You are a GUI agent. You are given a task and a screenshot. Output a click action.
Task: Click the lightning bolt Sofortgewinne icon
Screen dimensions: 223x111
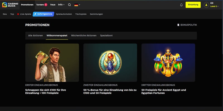coord(35,14)
